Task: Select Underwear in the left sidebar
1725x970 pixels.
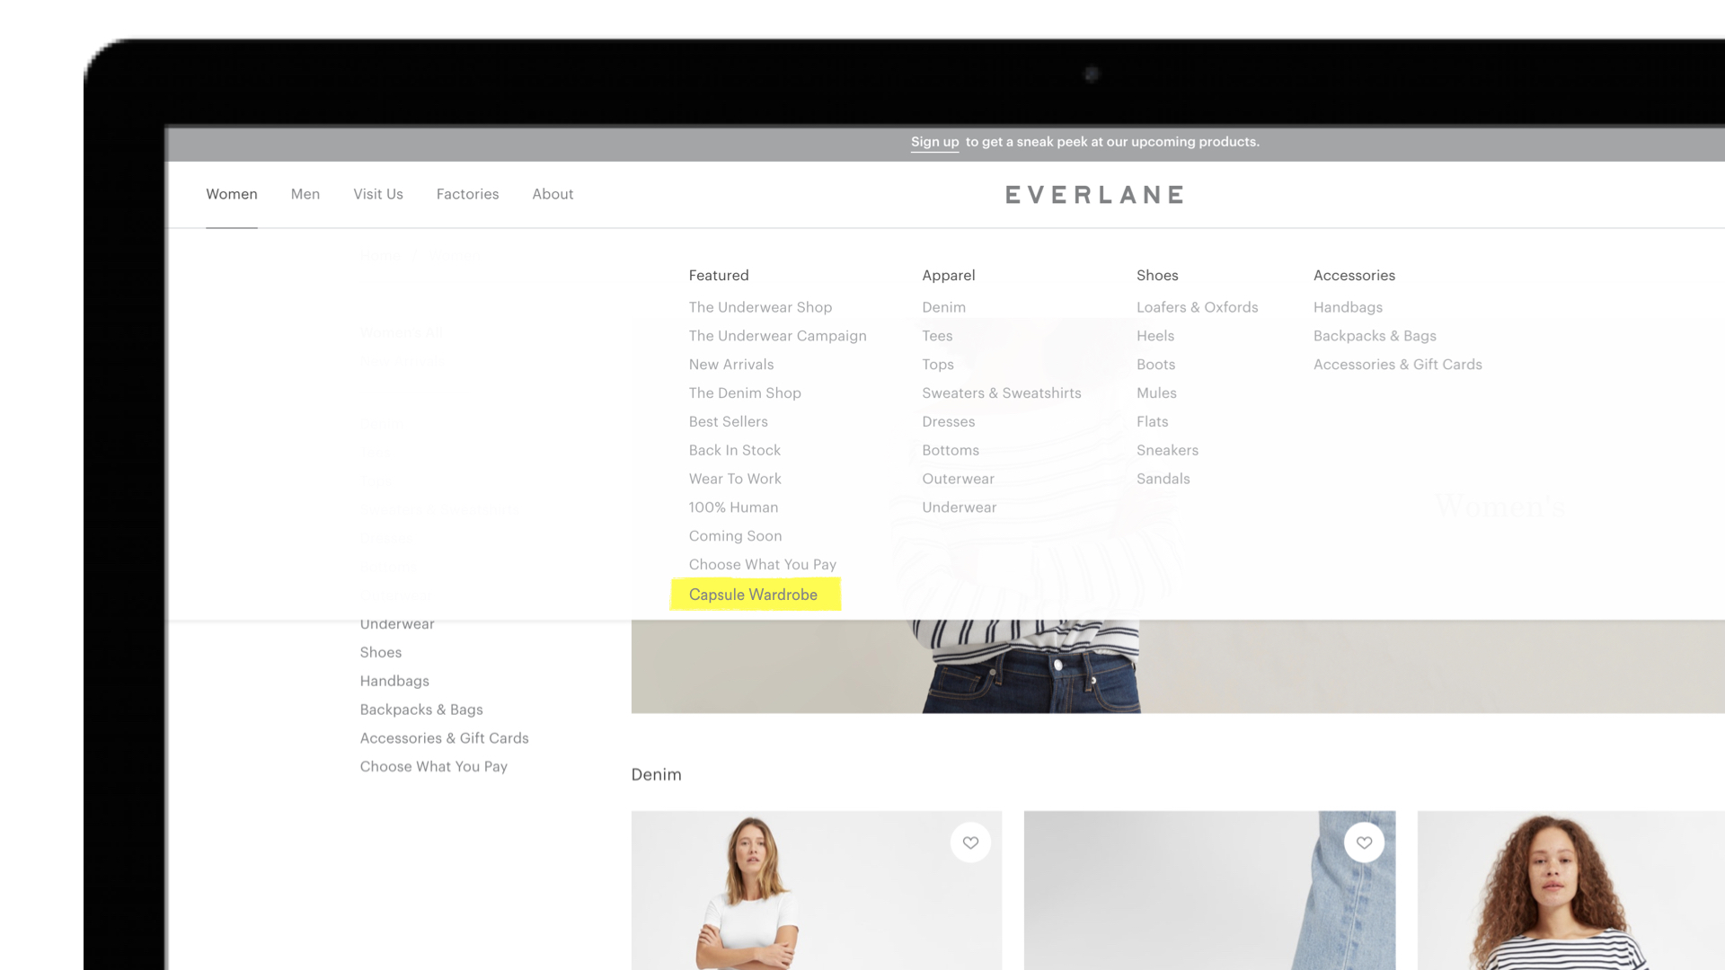Action: 396,624
